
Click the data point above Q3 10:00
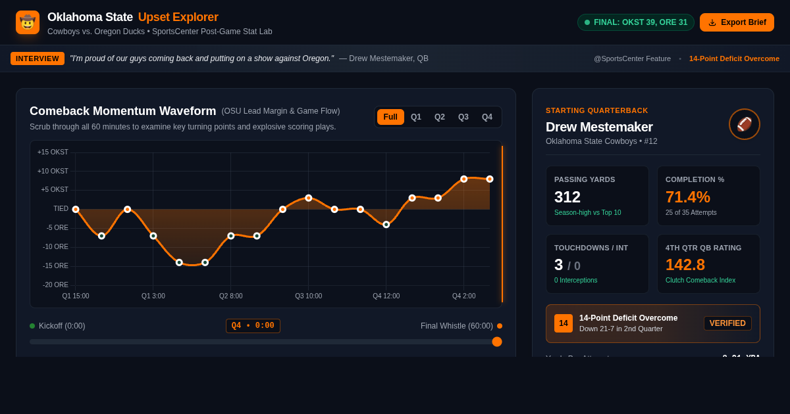coord(308,198)
